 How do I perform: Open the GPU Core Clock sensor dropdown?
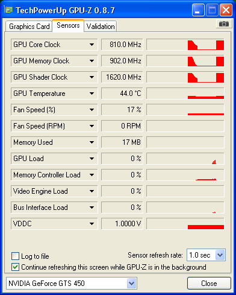tap(92, 45)
